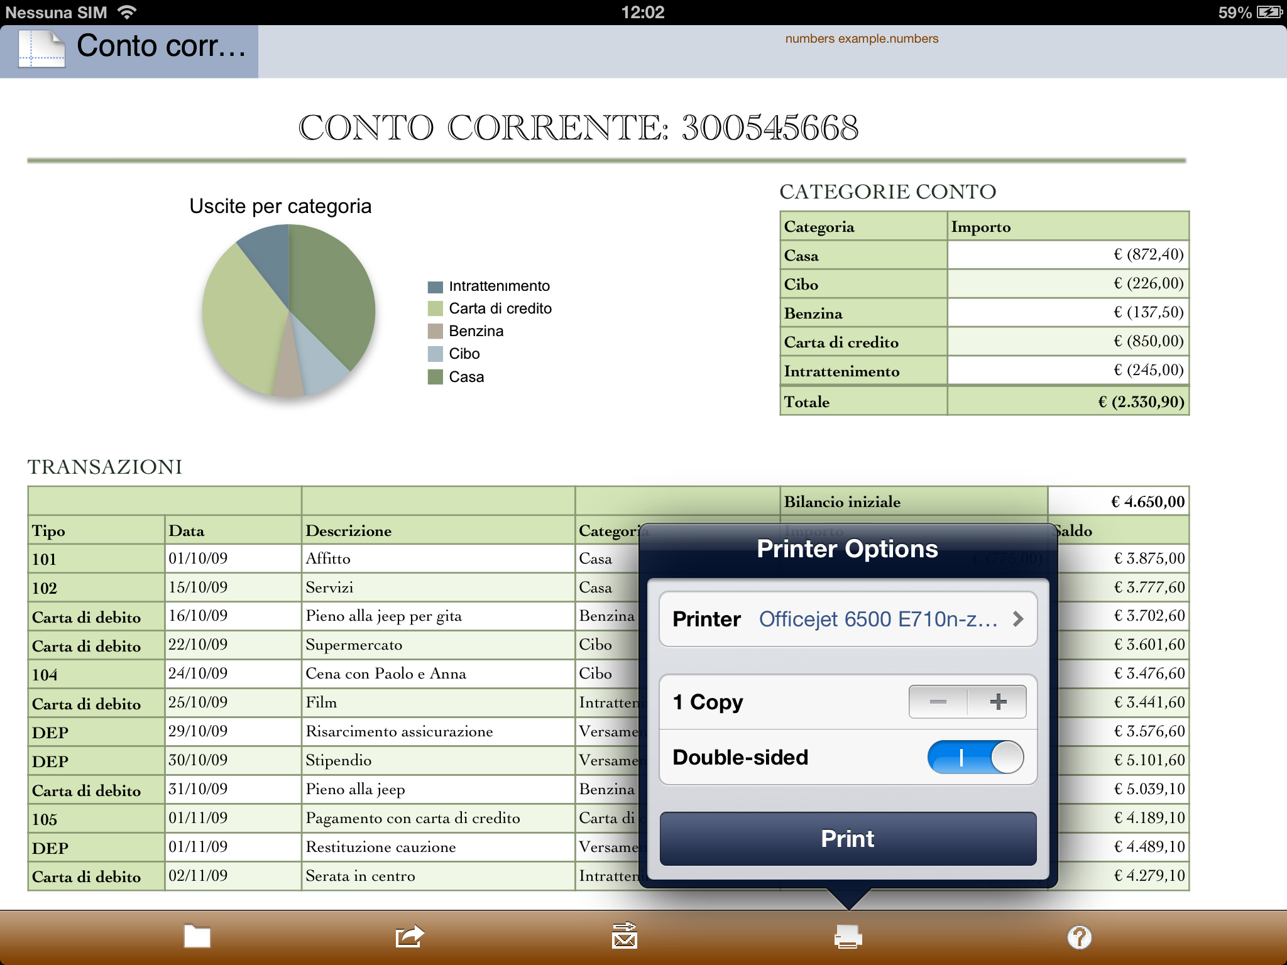Tap the Casa legend color swatch
Screen dimensions: 1287x965
(435, 377)
